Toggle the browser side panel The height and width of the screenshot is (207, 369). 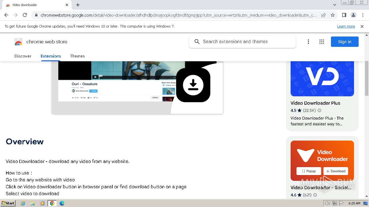344,15
